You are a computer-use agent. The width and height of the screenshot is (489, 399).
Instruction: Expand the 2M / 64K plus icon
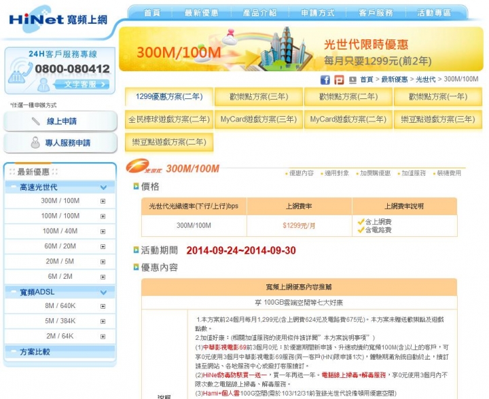click(103, 337)
